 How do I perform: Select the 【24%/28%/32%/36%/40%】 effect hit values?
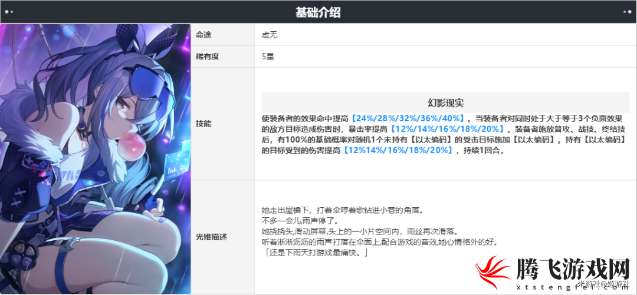pos(408,120)
